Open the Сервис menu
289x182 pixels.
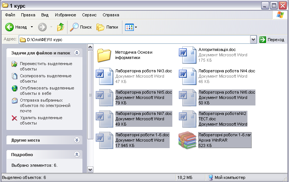[x=89, y=15]
